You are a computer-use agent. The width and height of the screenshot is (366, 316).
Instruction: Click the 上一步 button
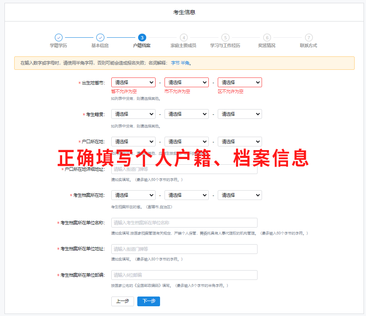122,301
